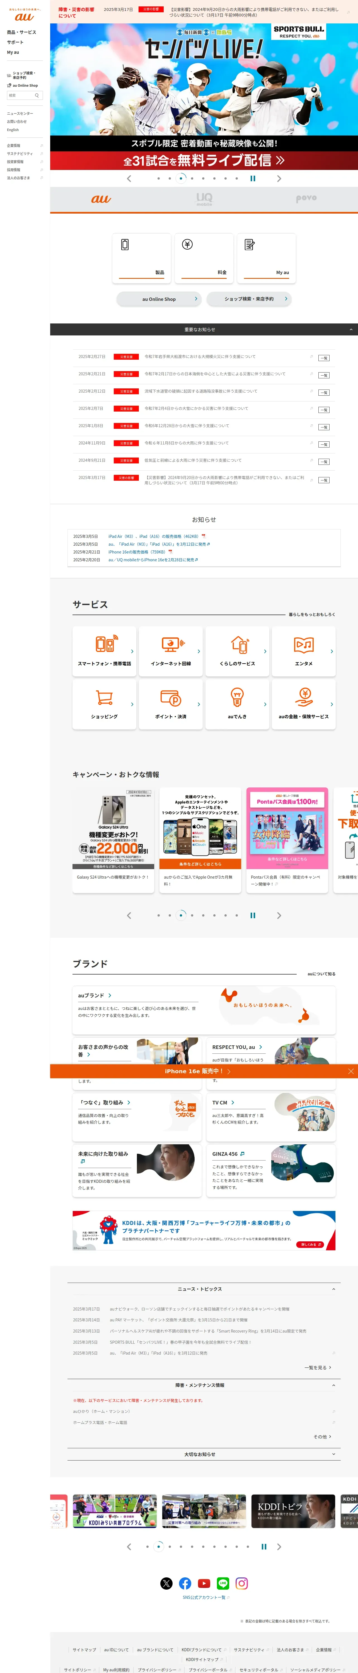Open Galaxy S24 Ultra campaign thumbnail
The height and width of the screenshot is (1673, 358).
pos(113,829)
